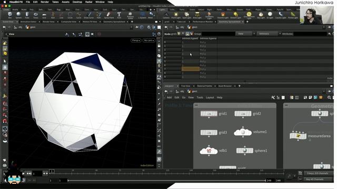337x189 pixels.
Task: Open the network editor Tools menu
Action: [200, 98]
